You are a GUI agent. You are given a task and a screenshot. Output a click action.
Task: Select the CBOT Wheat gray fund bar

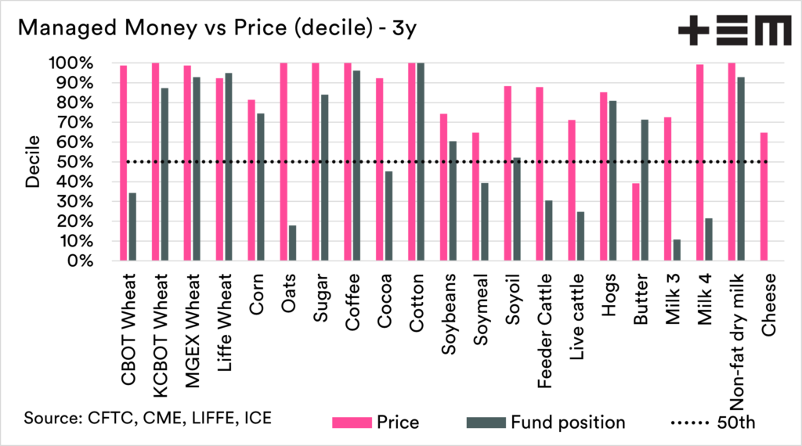pos(132,227)
